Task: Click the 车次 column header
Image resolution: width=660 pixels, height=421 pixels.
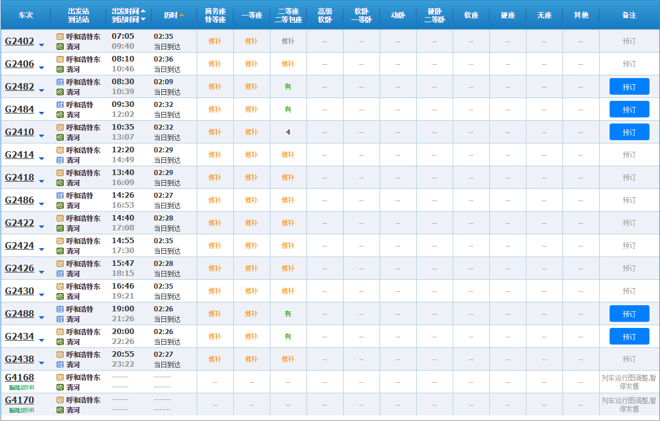Action: [x=26, y=15]
